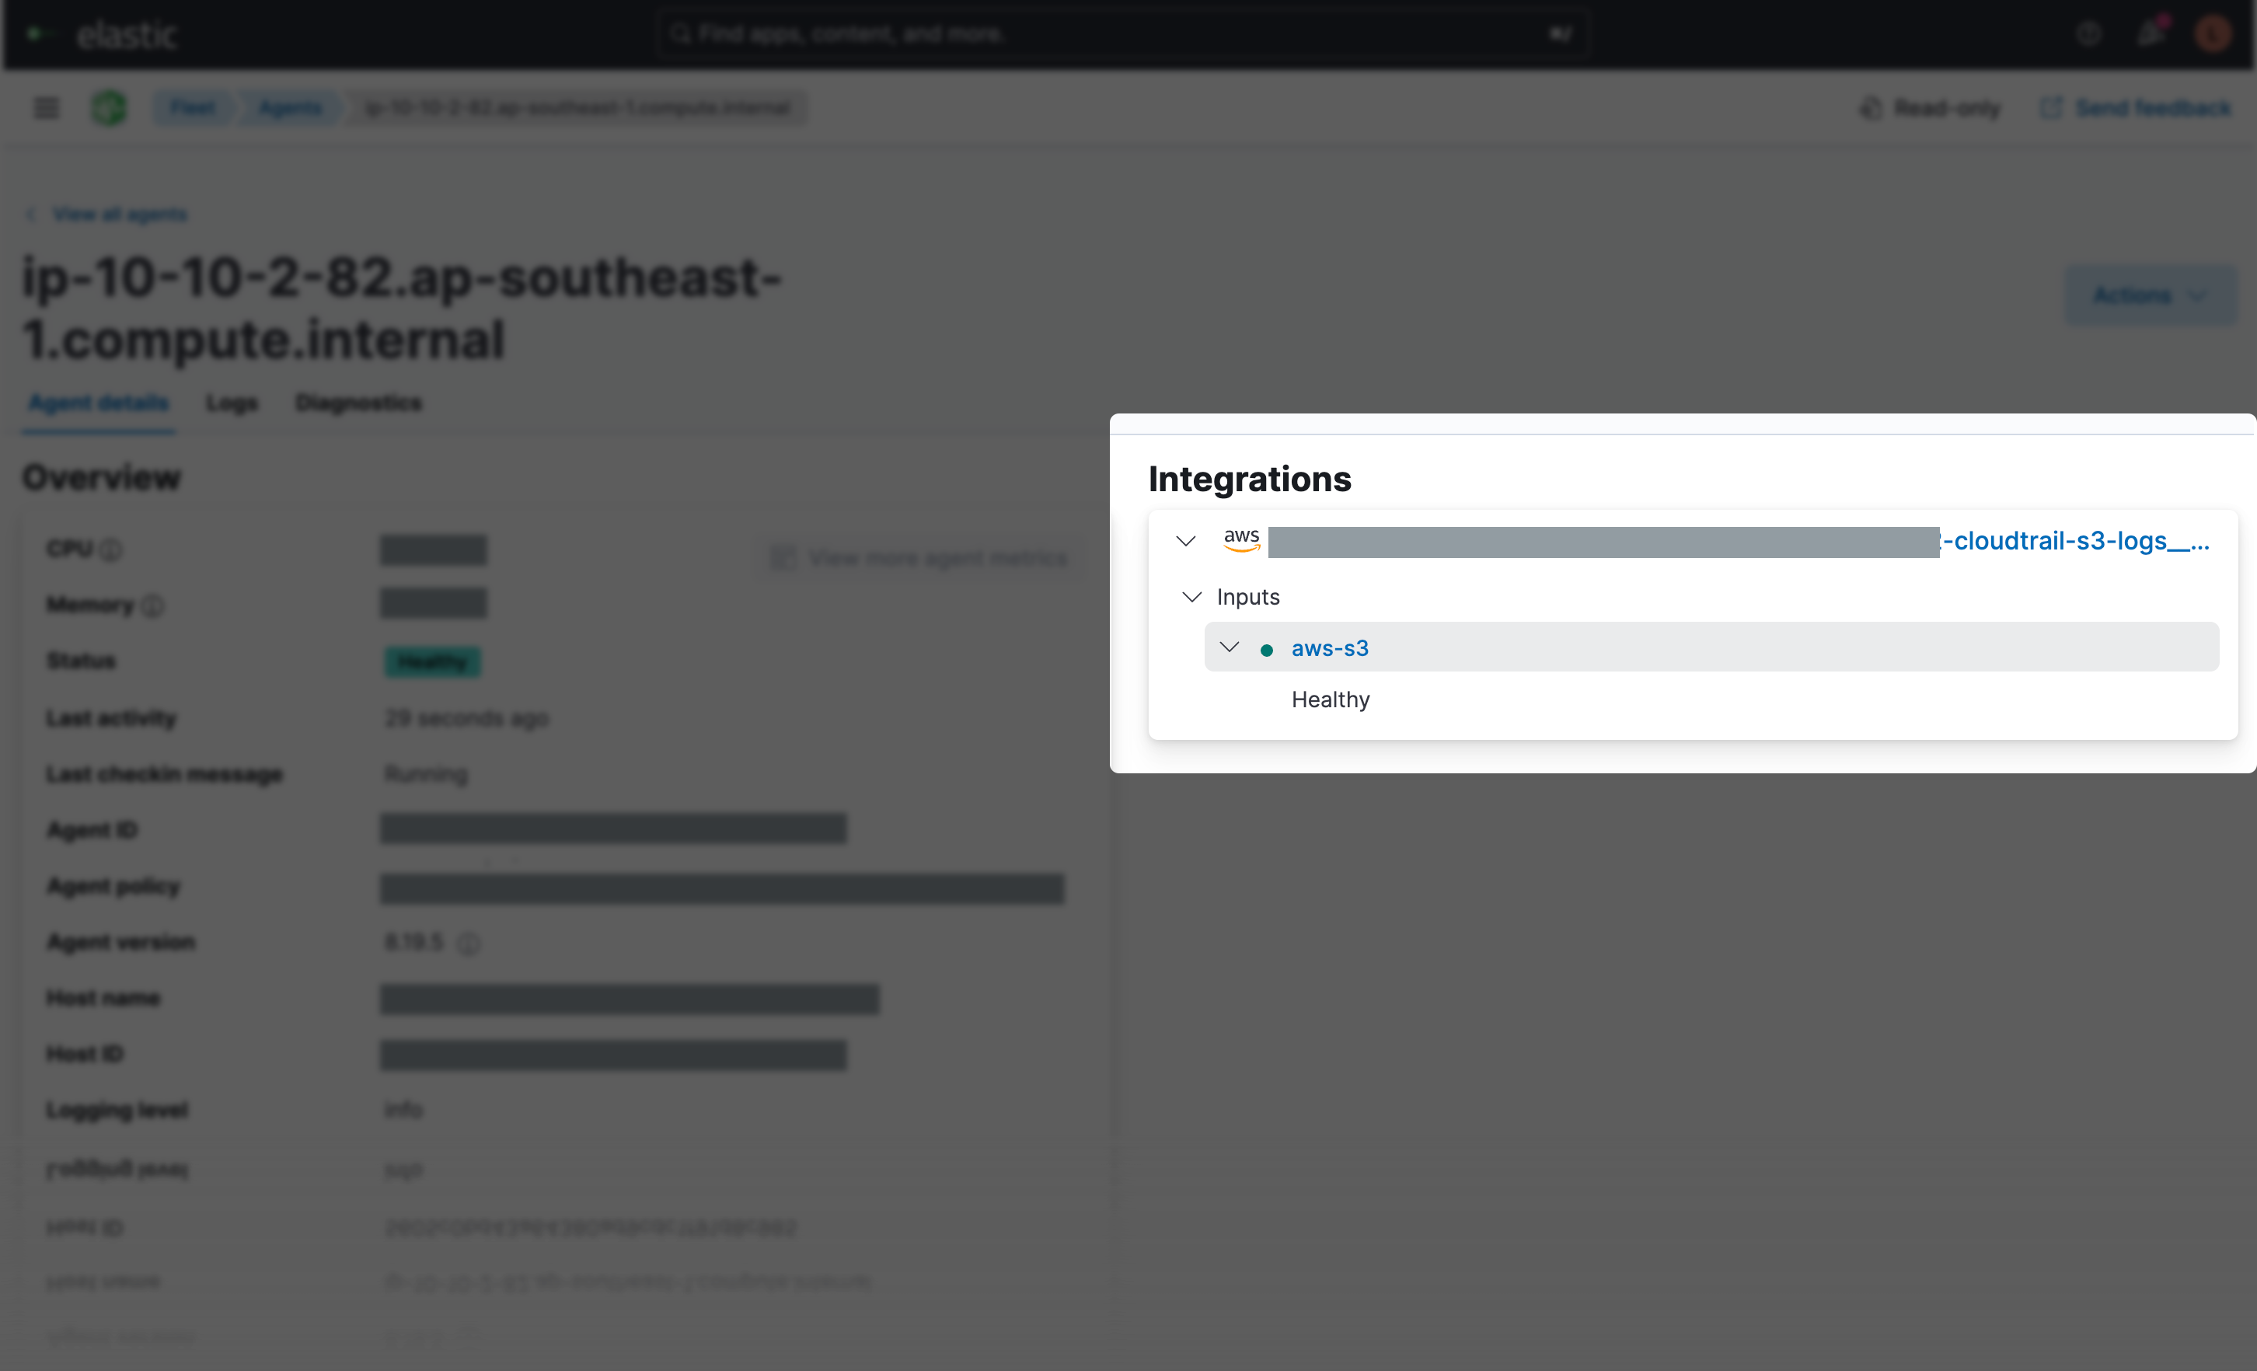Screen dimensions: 2257x1371
Task: Click the Agent version info icon
Action: (468, 944)
